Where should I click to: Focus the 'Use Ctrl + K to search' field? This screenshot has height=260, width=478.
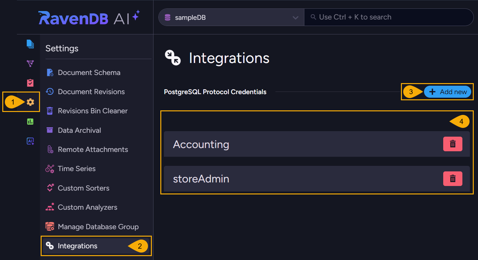389,17
